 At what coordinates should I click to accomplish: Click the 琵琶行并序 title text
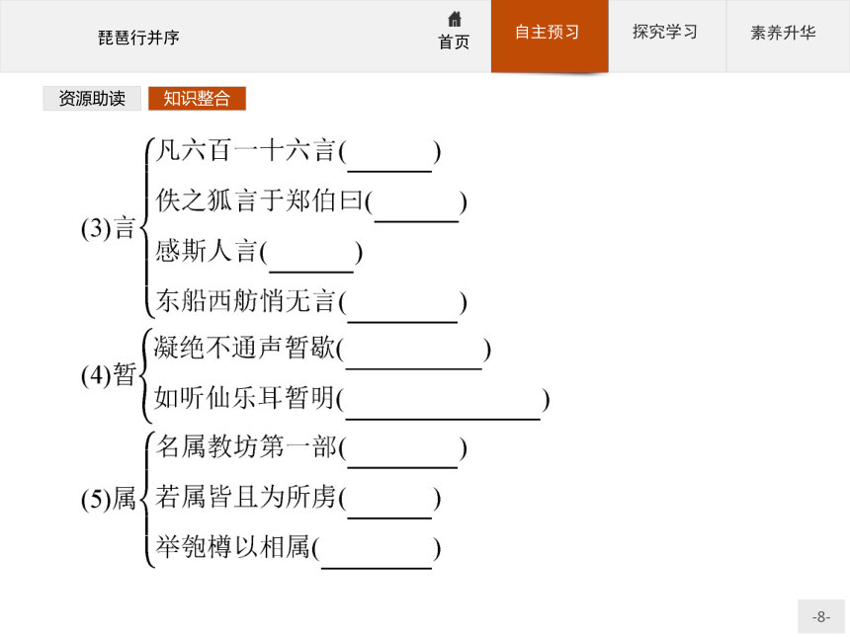point(138,38)
